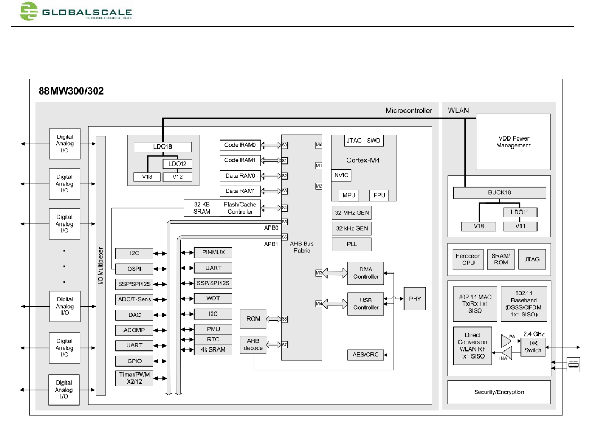Click the AHB Bus Fabric label

point(301,247)
